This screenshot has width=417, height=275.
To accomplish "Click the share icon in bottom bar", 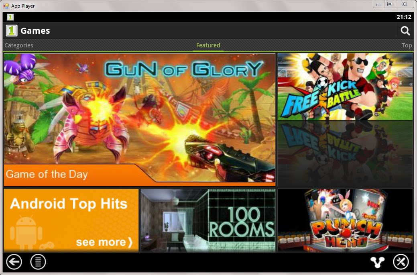I will (377, 262).
